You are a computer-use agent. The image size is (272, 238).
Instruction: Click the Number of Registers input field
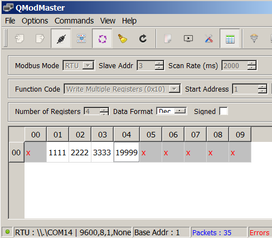click(x=92, y=111)
